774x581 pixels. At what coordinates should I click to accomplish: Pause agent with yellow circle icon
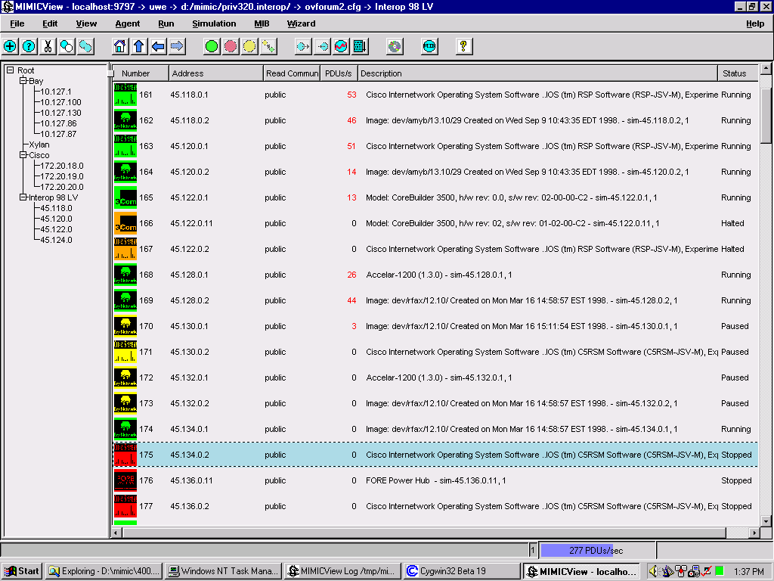[249, 46]
